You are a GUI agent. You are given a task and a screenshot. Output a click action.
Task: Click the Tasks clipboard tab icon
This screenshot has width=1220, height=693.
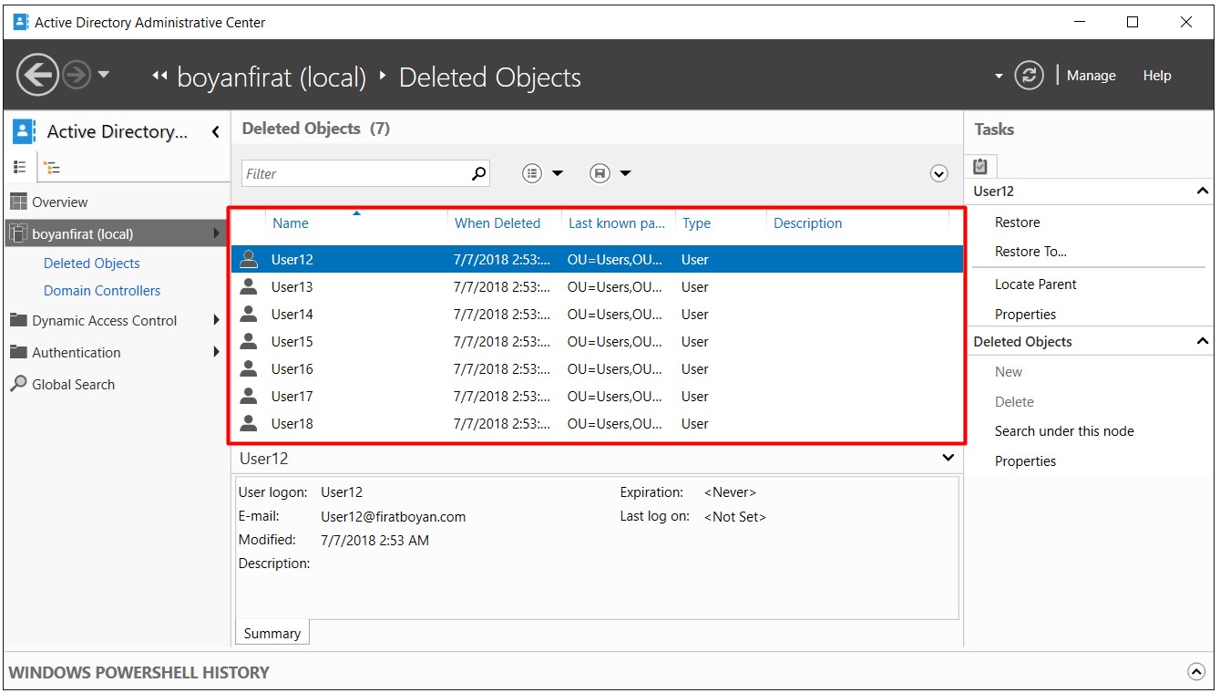pyautogui.click(x=980, y=167)
